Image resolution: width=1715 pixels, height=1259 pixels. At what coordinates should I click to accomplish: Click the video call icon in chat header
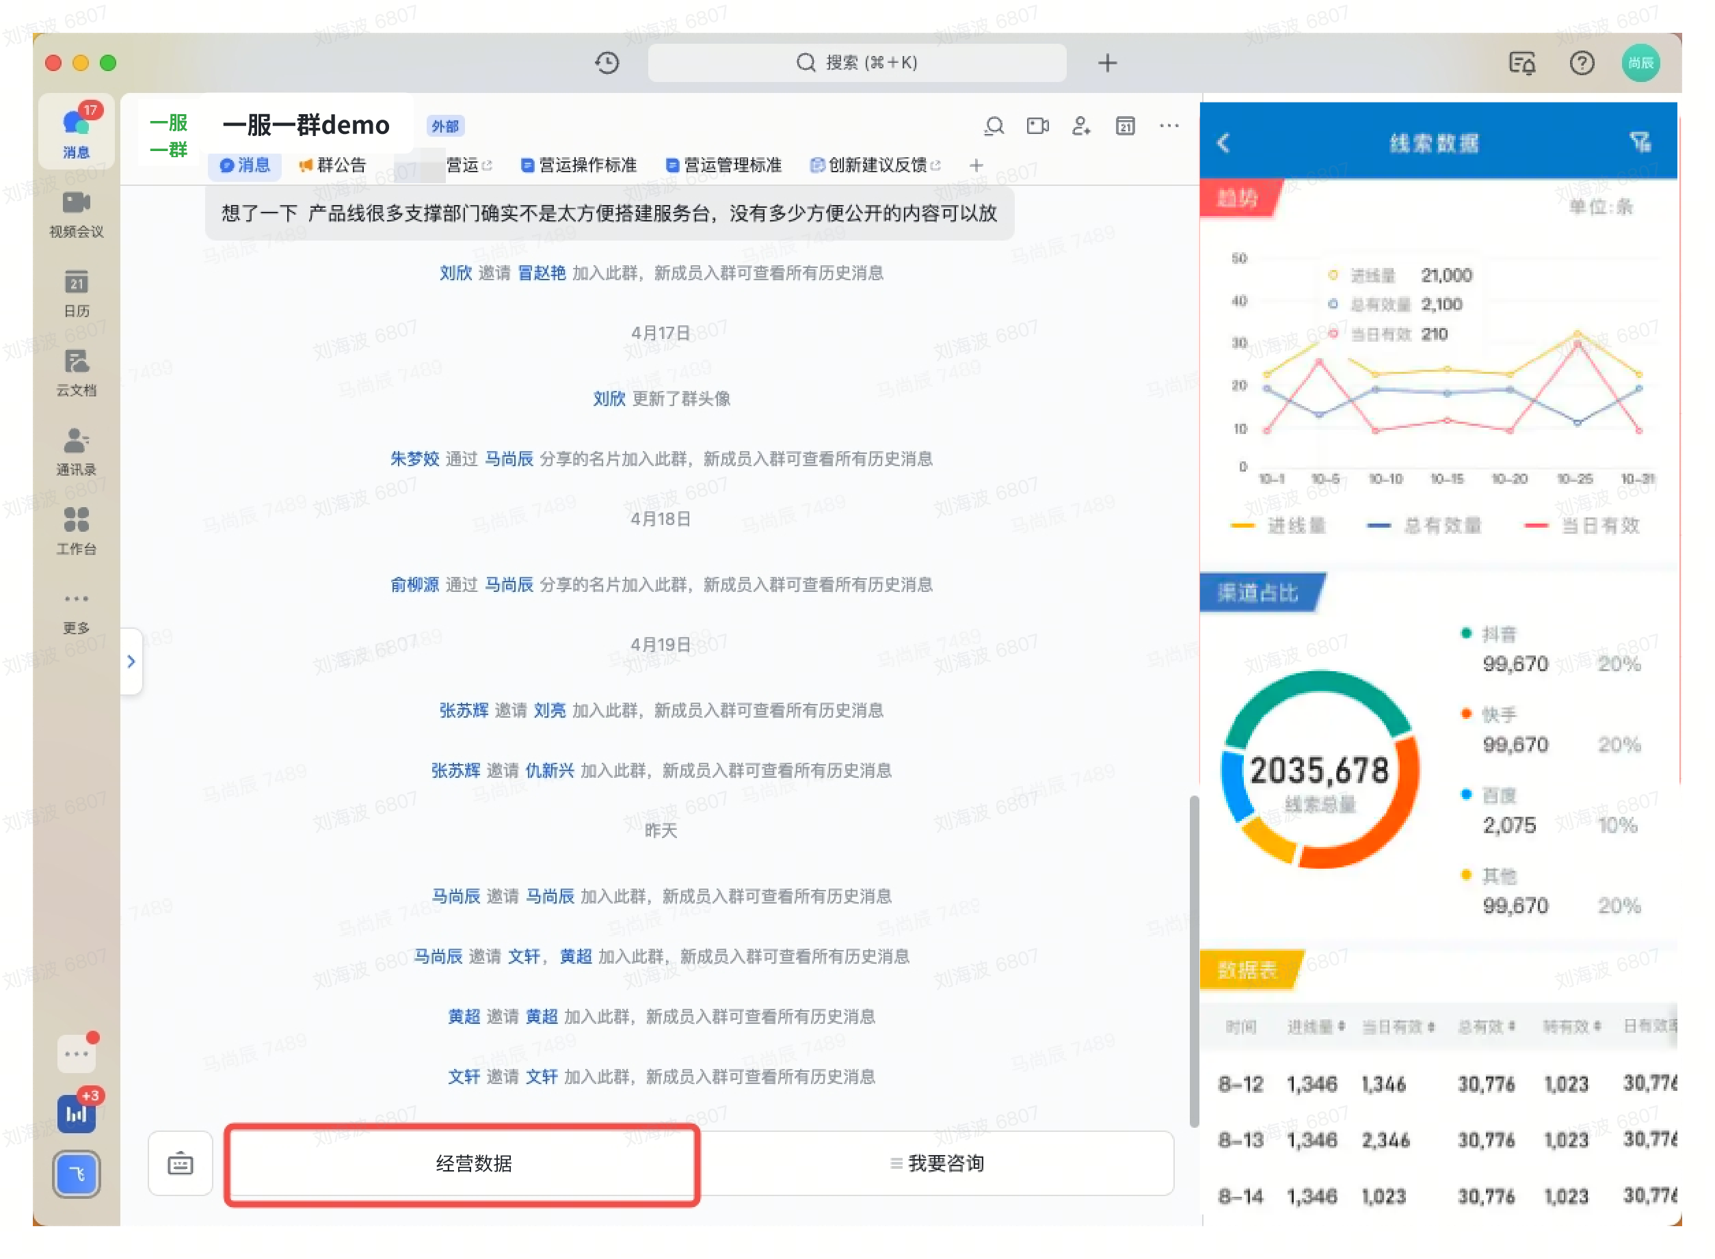point(1037,126)
